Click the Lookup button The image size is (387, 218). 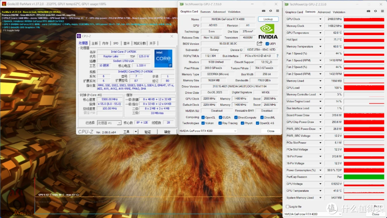[x=268, y=19]
